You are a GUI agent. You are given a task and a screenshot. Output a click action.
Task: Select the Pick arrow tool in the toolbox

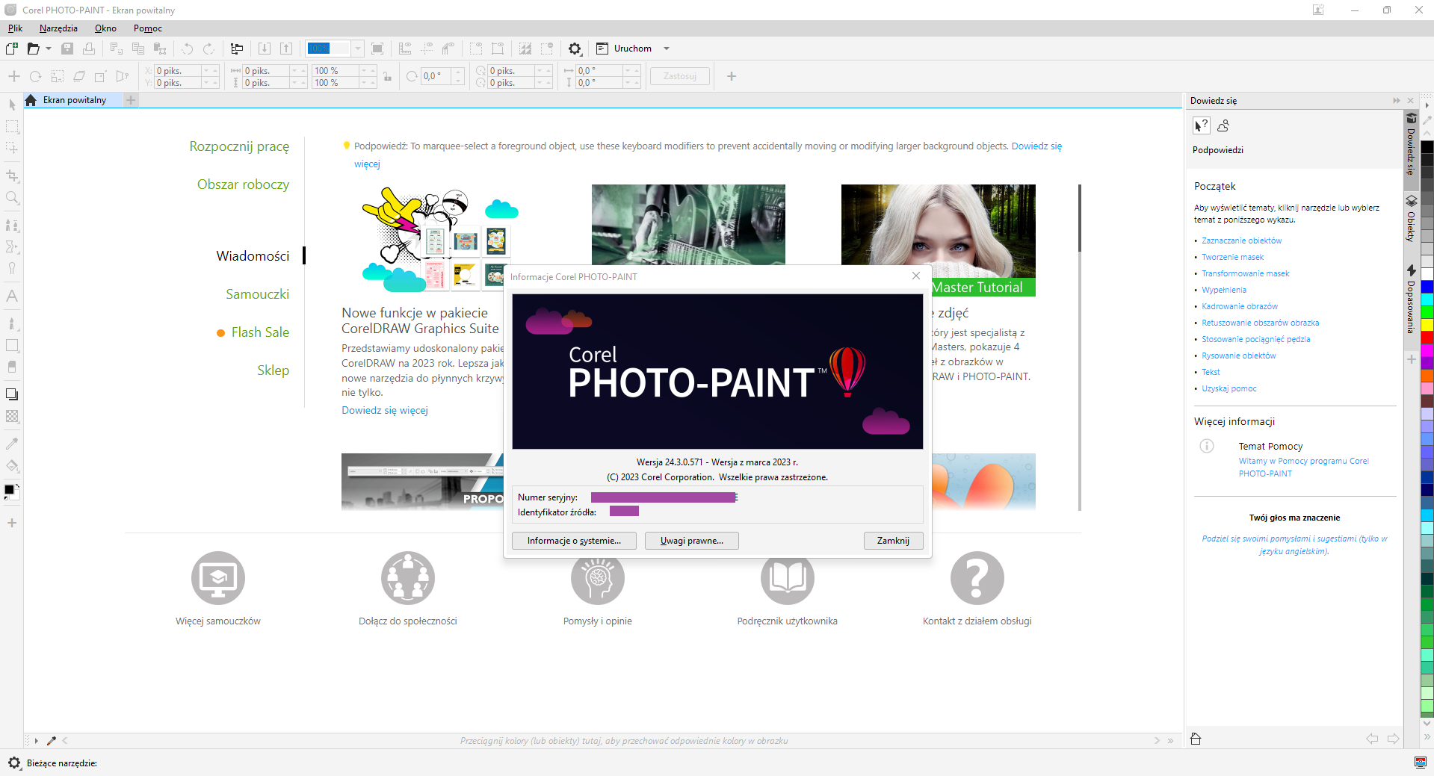pyautogui.click(x=12, y=105)
